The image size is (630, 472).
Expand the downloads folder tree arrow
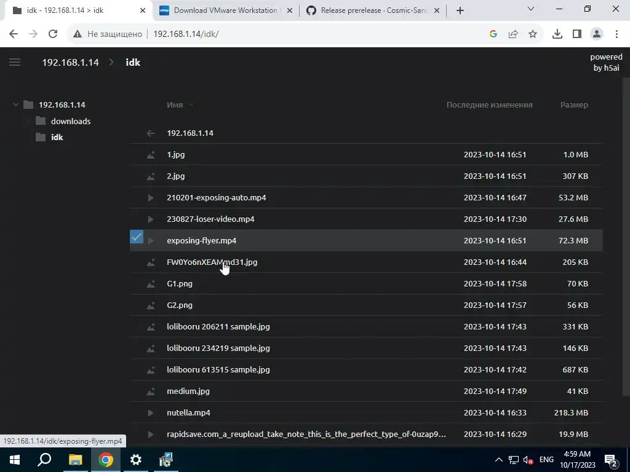[28, 121]
